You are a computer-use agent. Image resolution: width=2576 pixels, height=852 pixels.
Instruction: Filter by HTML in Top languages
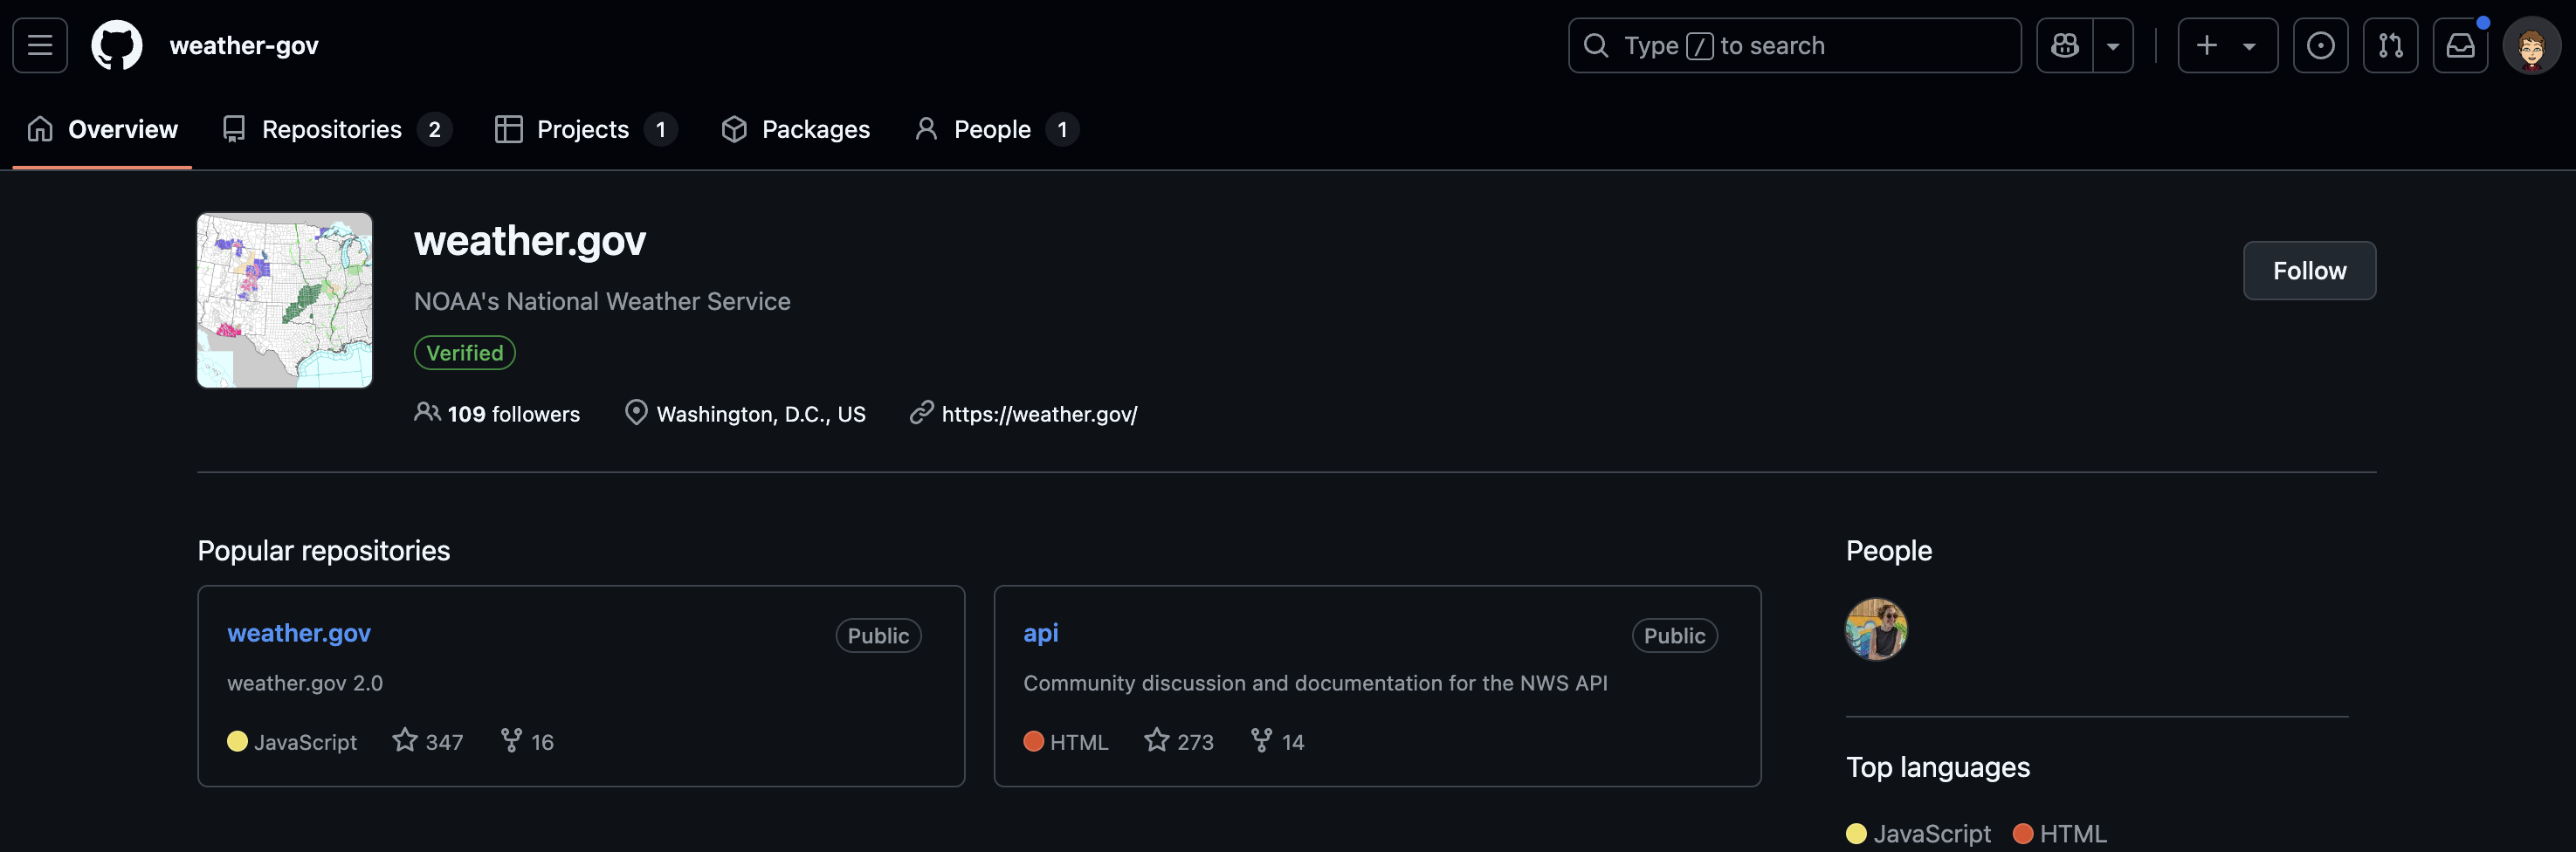[2060, 833]
